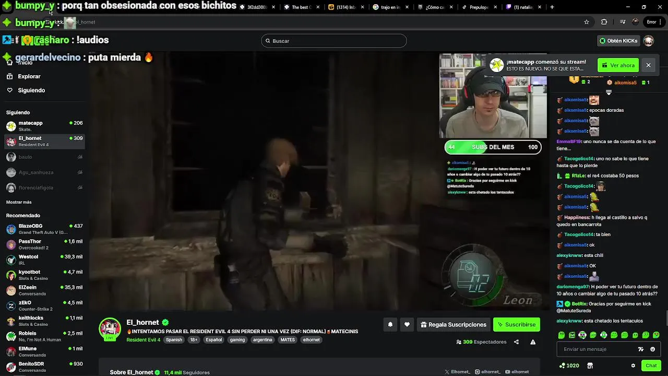The width and height of the screenshot is (668, 376).
Task: Click the notification bell icon for El_hornet
Action: [390, 324]
